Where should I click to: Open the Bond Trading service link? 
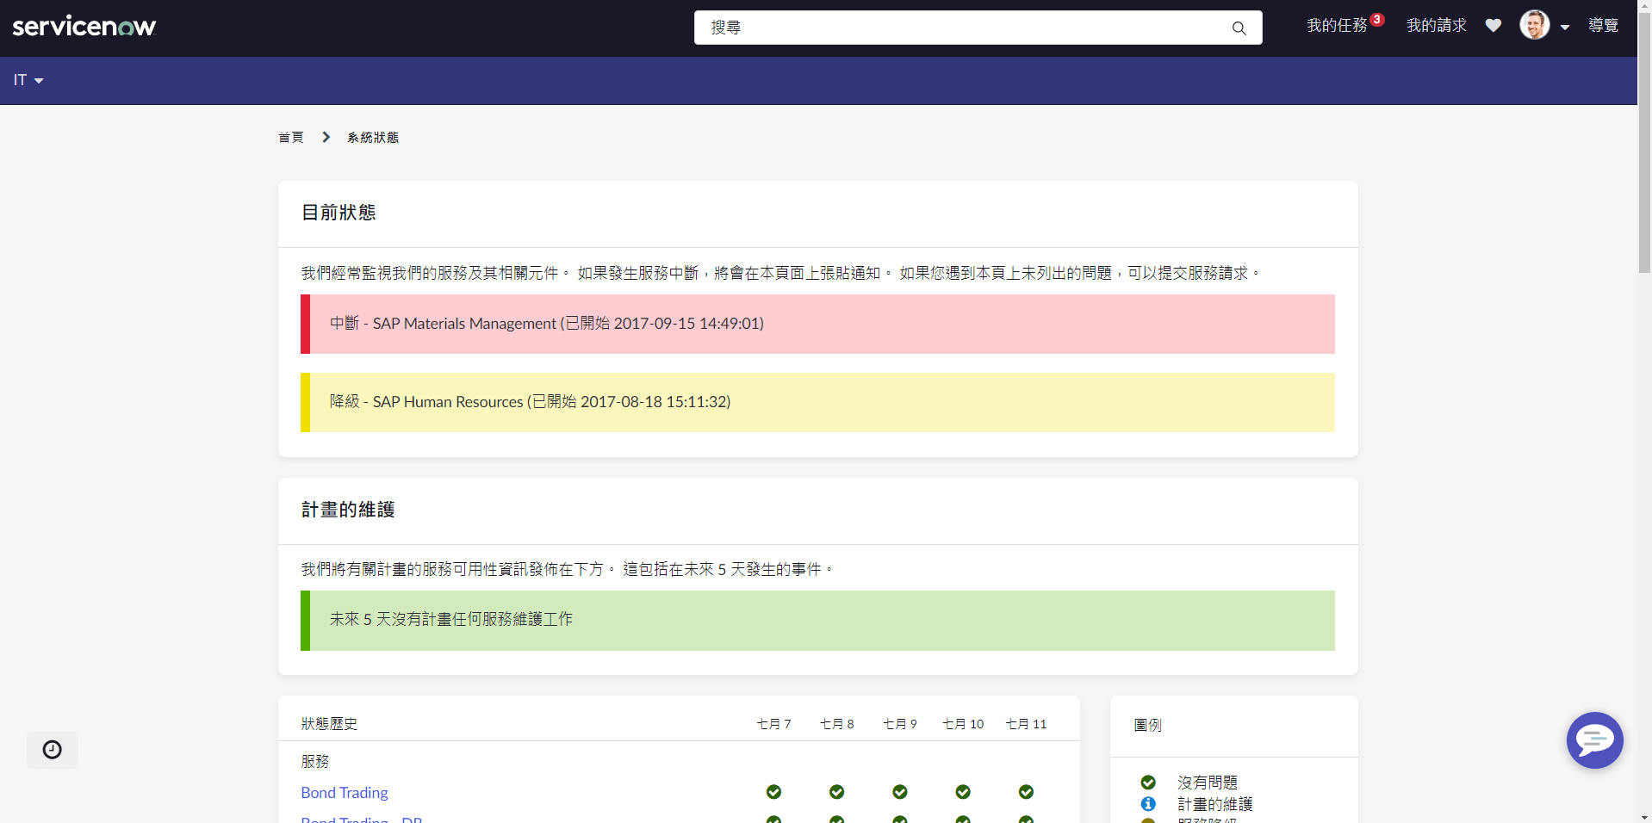(344, 793)
